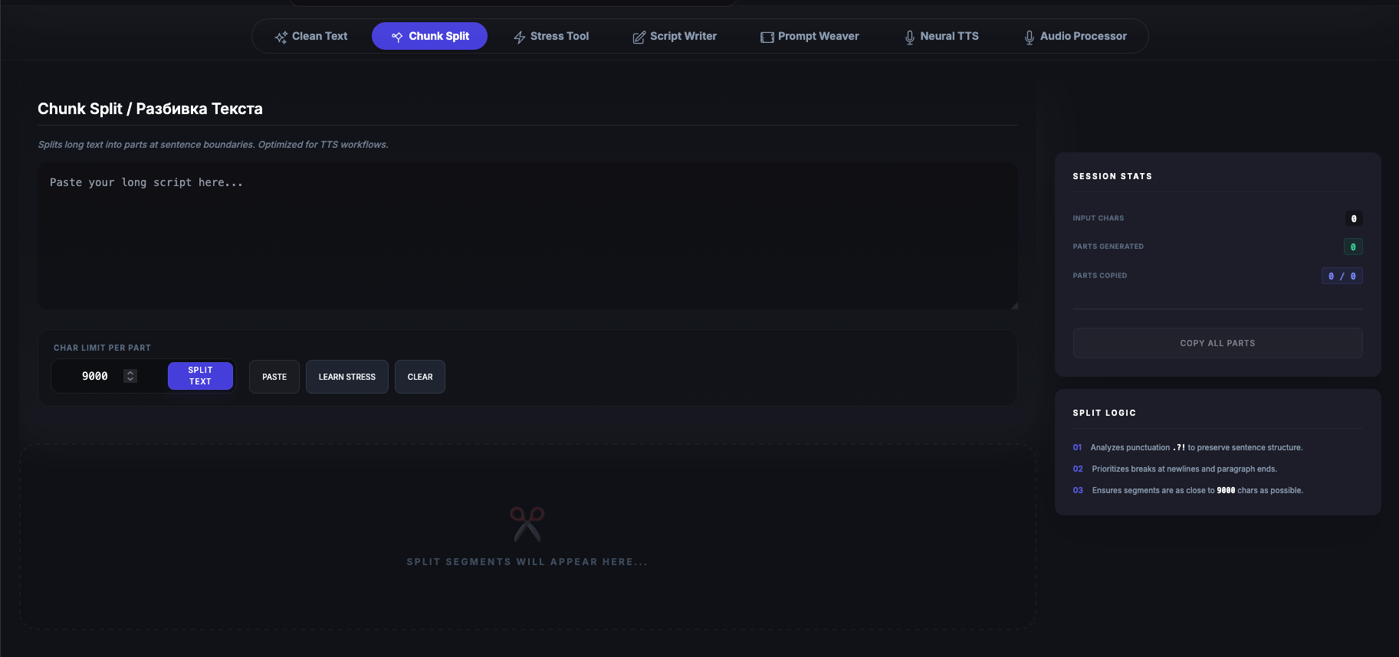Click the 'Chunk Split / Разбивка Текста' heading
Screen dimensions: 1399x657
click(150, 109)
